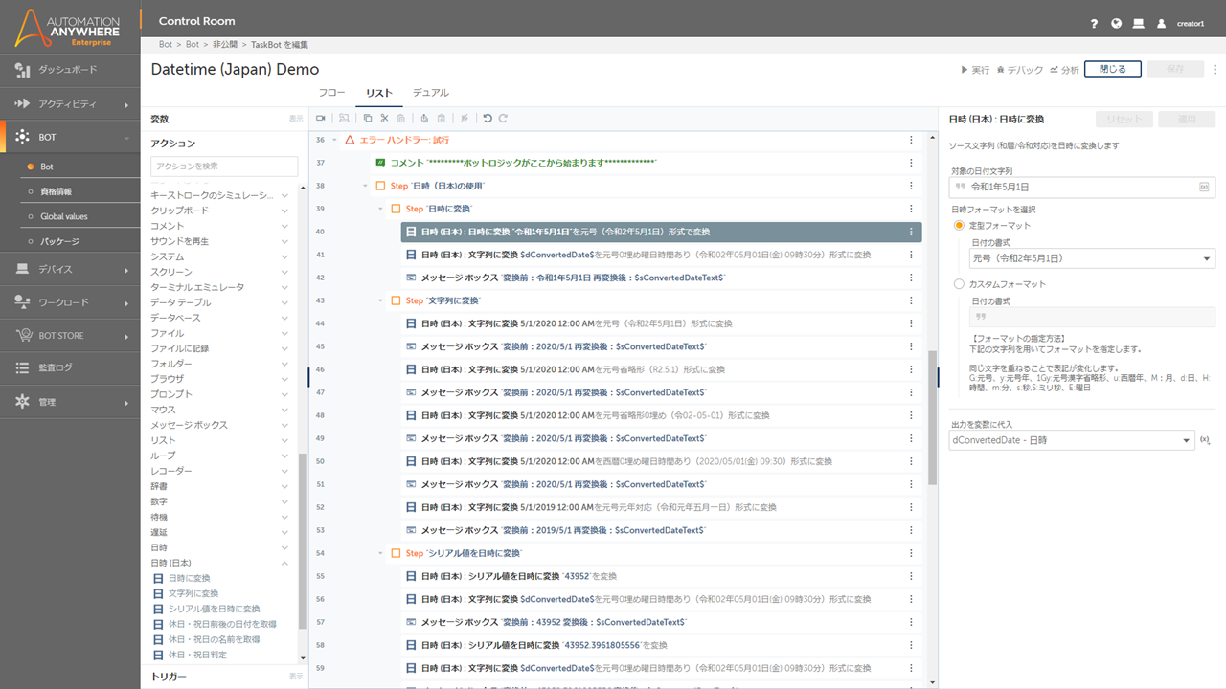Open options menu for line 54 step

coord(911,553)
